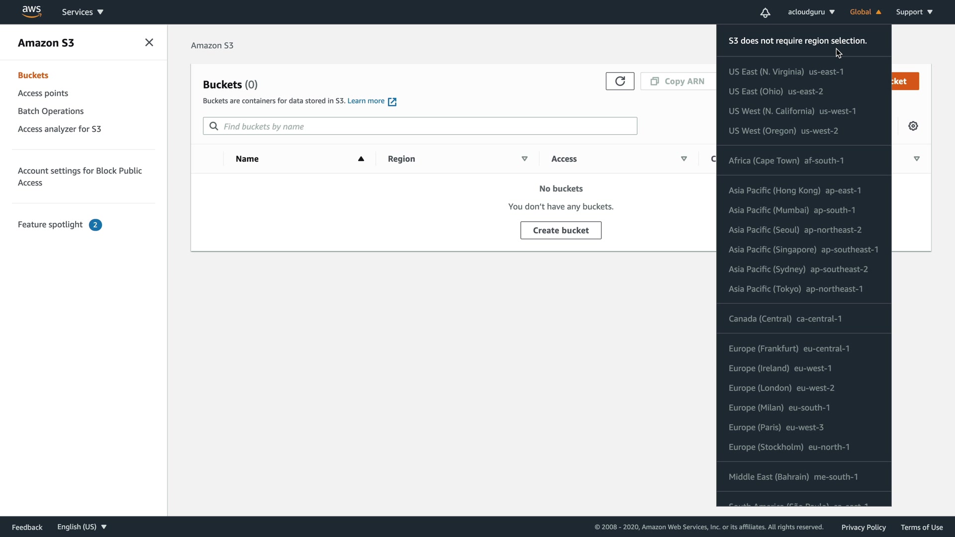Select Europe (Frankfurt) eu-central-1 region
This screenshot has width=955, height=537.
(789, 349)
